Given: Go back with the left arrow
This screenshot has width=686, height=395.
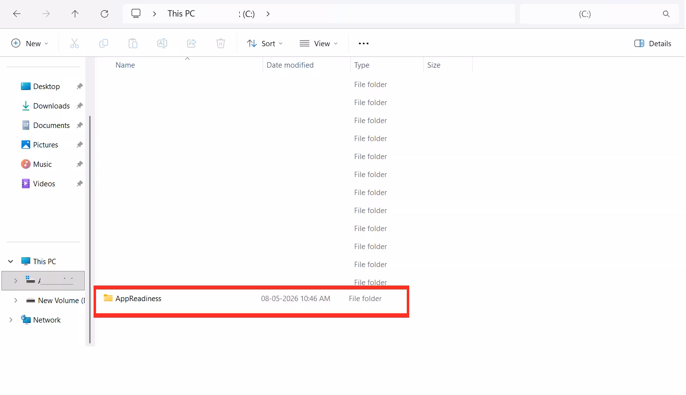Looking at the screenshot, I should click(17, 14).
